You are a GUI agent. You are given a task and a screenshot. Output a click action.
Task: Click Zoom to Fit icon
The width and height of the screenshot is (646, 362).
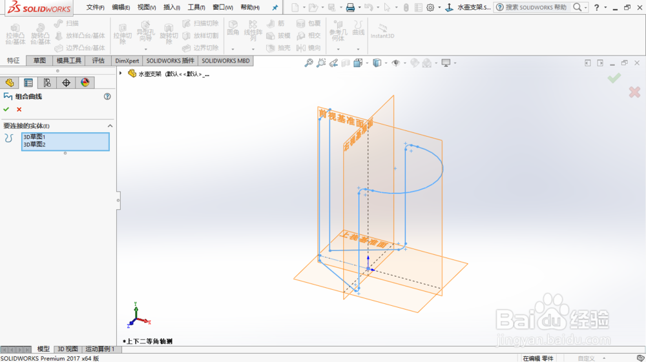tap(309, 63)
